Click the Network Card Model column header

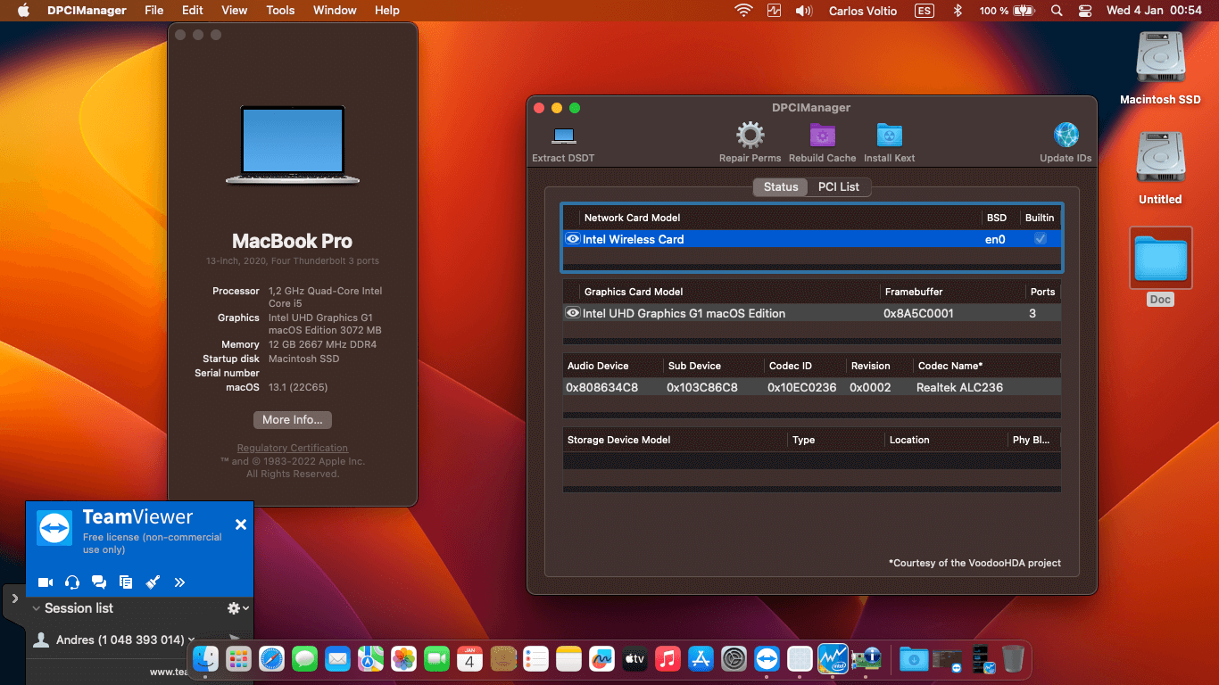pos(632,218)
